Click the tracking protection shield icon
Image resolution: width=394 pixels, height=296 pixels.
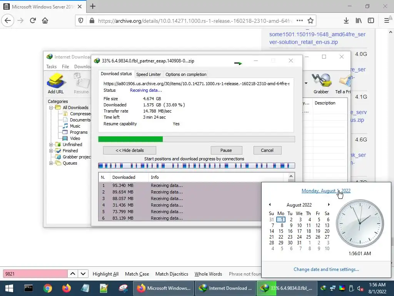[81, 21]
